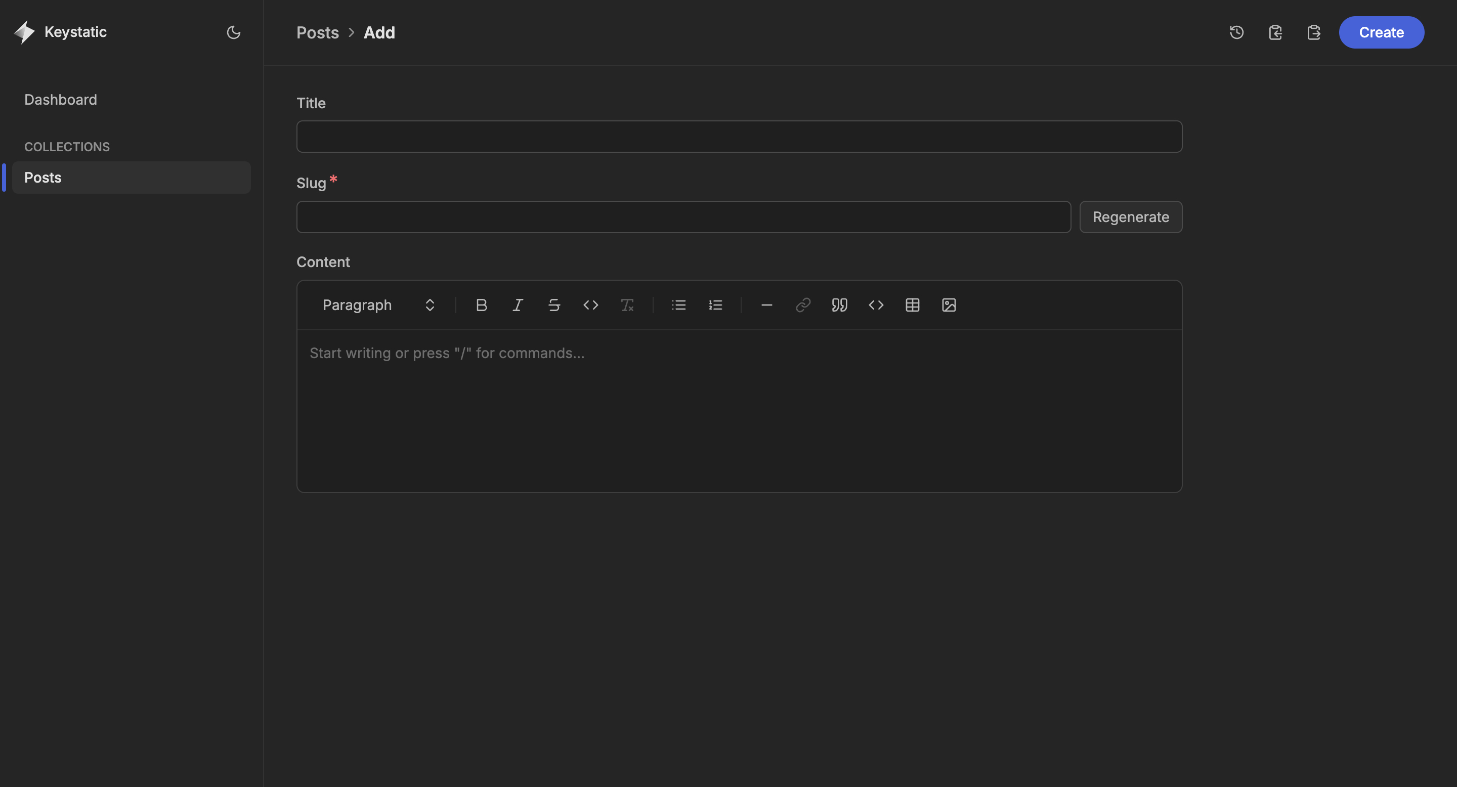The height and width of the screenshot is (787, 1457).
Task: Apply italic formatting
Action: pyautogui.click(x=518, y=305)
